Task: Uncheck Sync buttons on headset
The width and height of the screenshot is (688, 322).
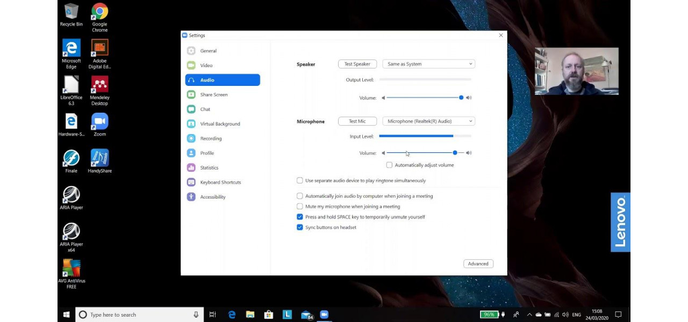Action: [300, 228]
